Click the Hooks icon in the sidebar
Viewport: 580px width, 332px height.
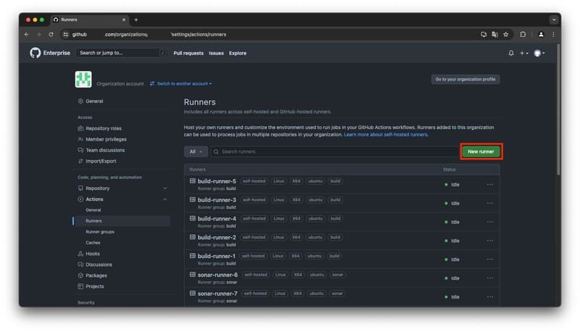click(80, 254)
